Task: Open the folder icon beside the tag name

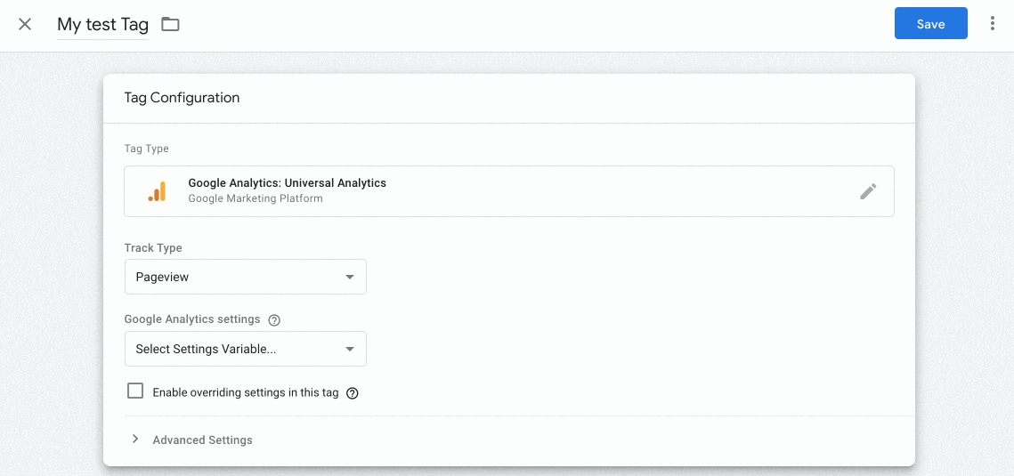Action: 170,25
